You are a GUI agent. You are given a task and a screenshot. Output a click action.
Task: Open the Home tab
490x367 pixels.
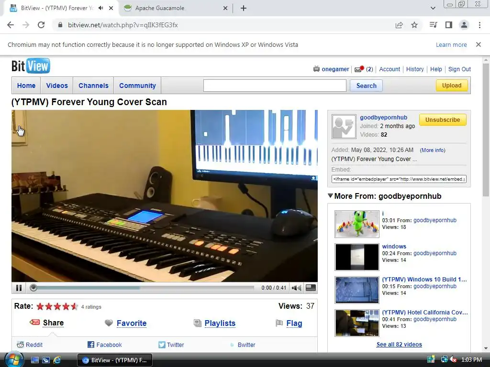coord(26,86)
